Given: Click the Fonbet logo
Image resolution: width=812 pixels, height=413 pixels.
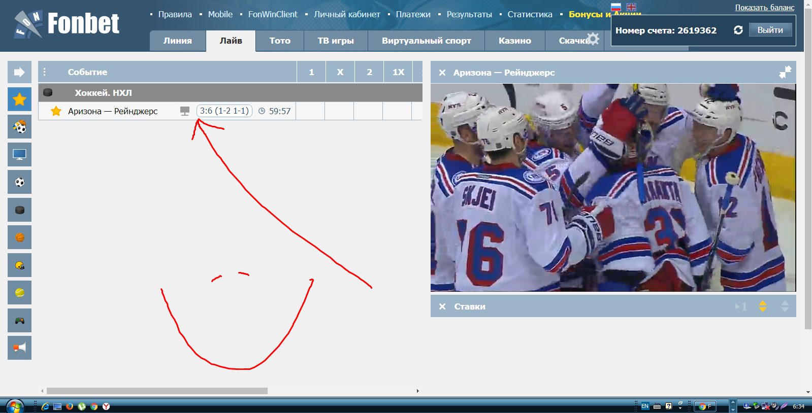Looking at the screenshot, I should tap(67, 24).
